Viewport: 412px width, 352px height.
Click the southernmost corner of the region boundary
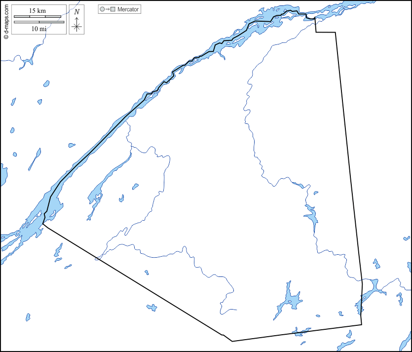pyautogui.click(x=232, y=341)
